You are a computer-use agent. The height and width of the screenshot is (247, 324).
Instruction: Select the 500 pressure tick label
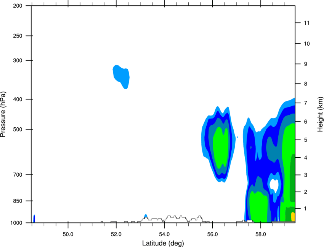[x=18, y=129]
